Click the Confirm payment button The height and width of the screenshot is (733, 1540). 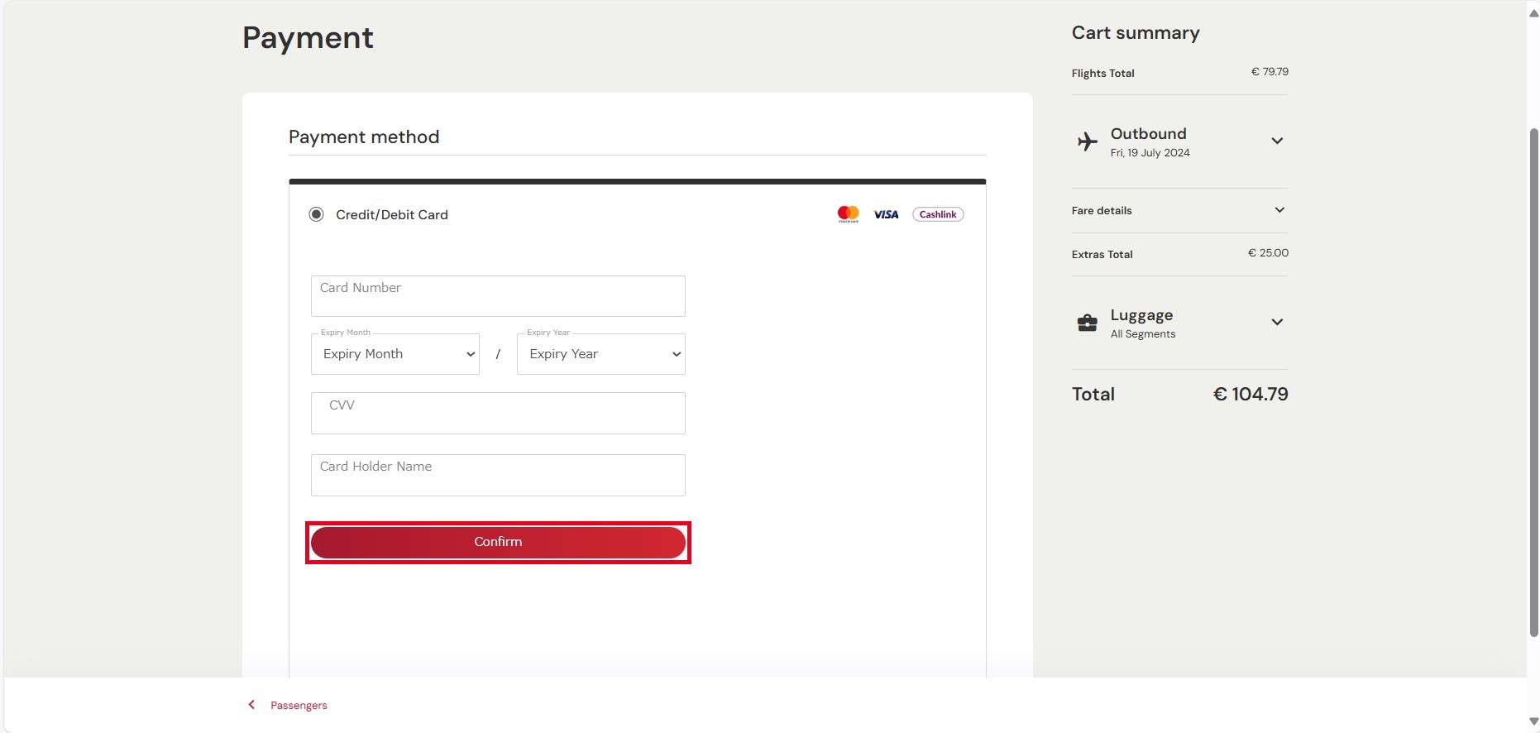tap(498, 543)
